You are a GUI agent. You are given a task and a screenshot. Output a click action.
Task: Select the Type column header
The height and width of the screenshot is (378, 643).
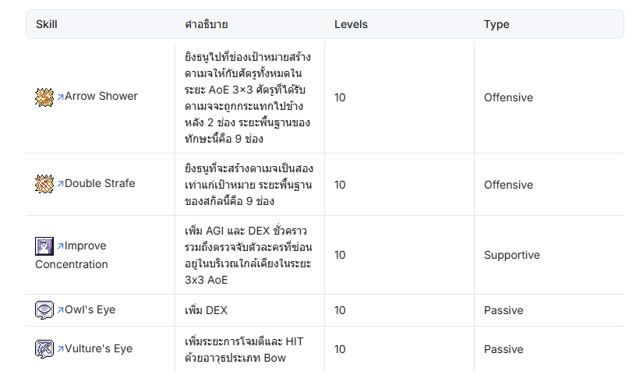496,24
